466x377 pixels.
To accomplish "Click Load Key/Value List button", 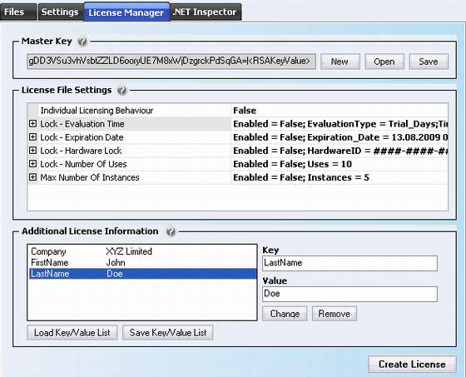I will pos(72,332).
